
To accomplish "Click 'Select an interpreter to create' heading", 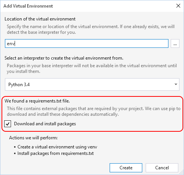I will [x=64, y=58].
